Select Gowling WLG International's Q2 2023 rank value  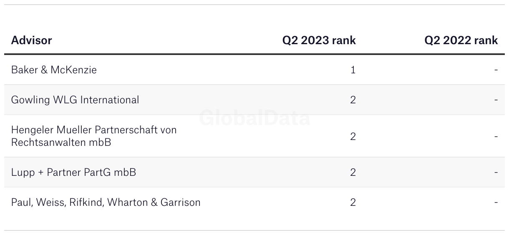click(x=353, y=100)
